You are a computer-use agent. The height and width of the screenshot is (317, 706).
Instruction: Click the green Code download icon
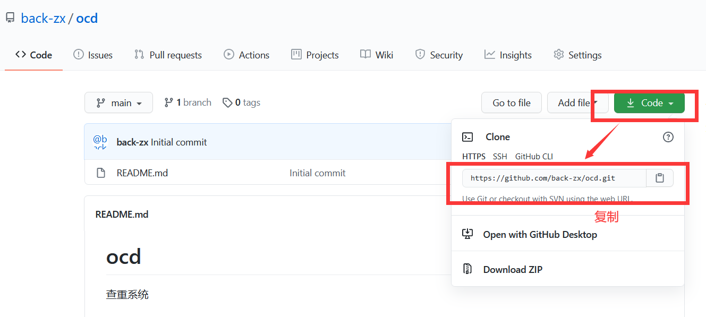pos(631,103)
